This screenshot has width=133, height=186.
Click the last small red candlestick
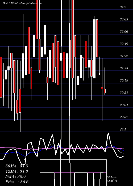tap(105, 91)
